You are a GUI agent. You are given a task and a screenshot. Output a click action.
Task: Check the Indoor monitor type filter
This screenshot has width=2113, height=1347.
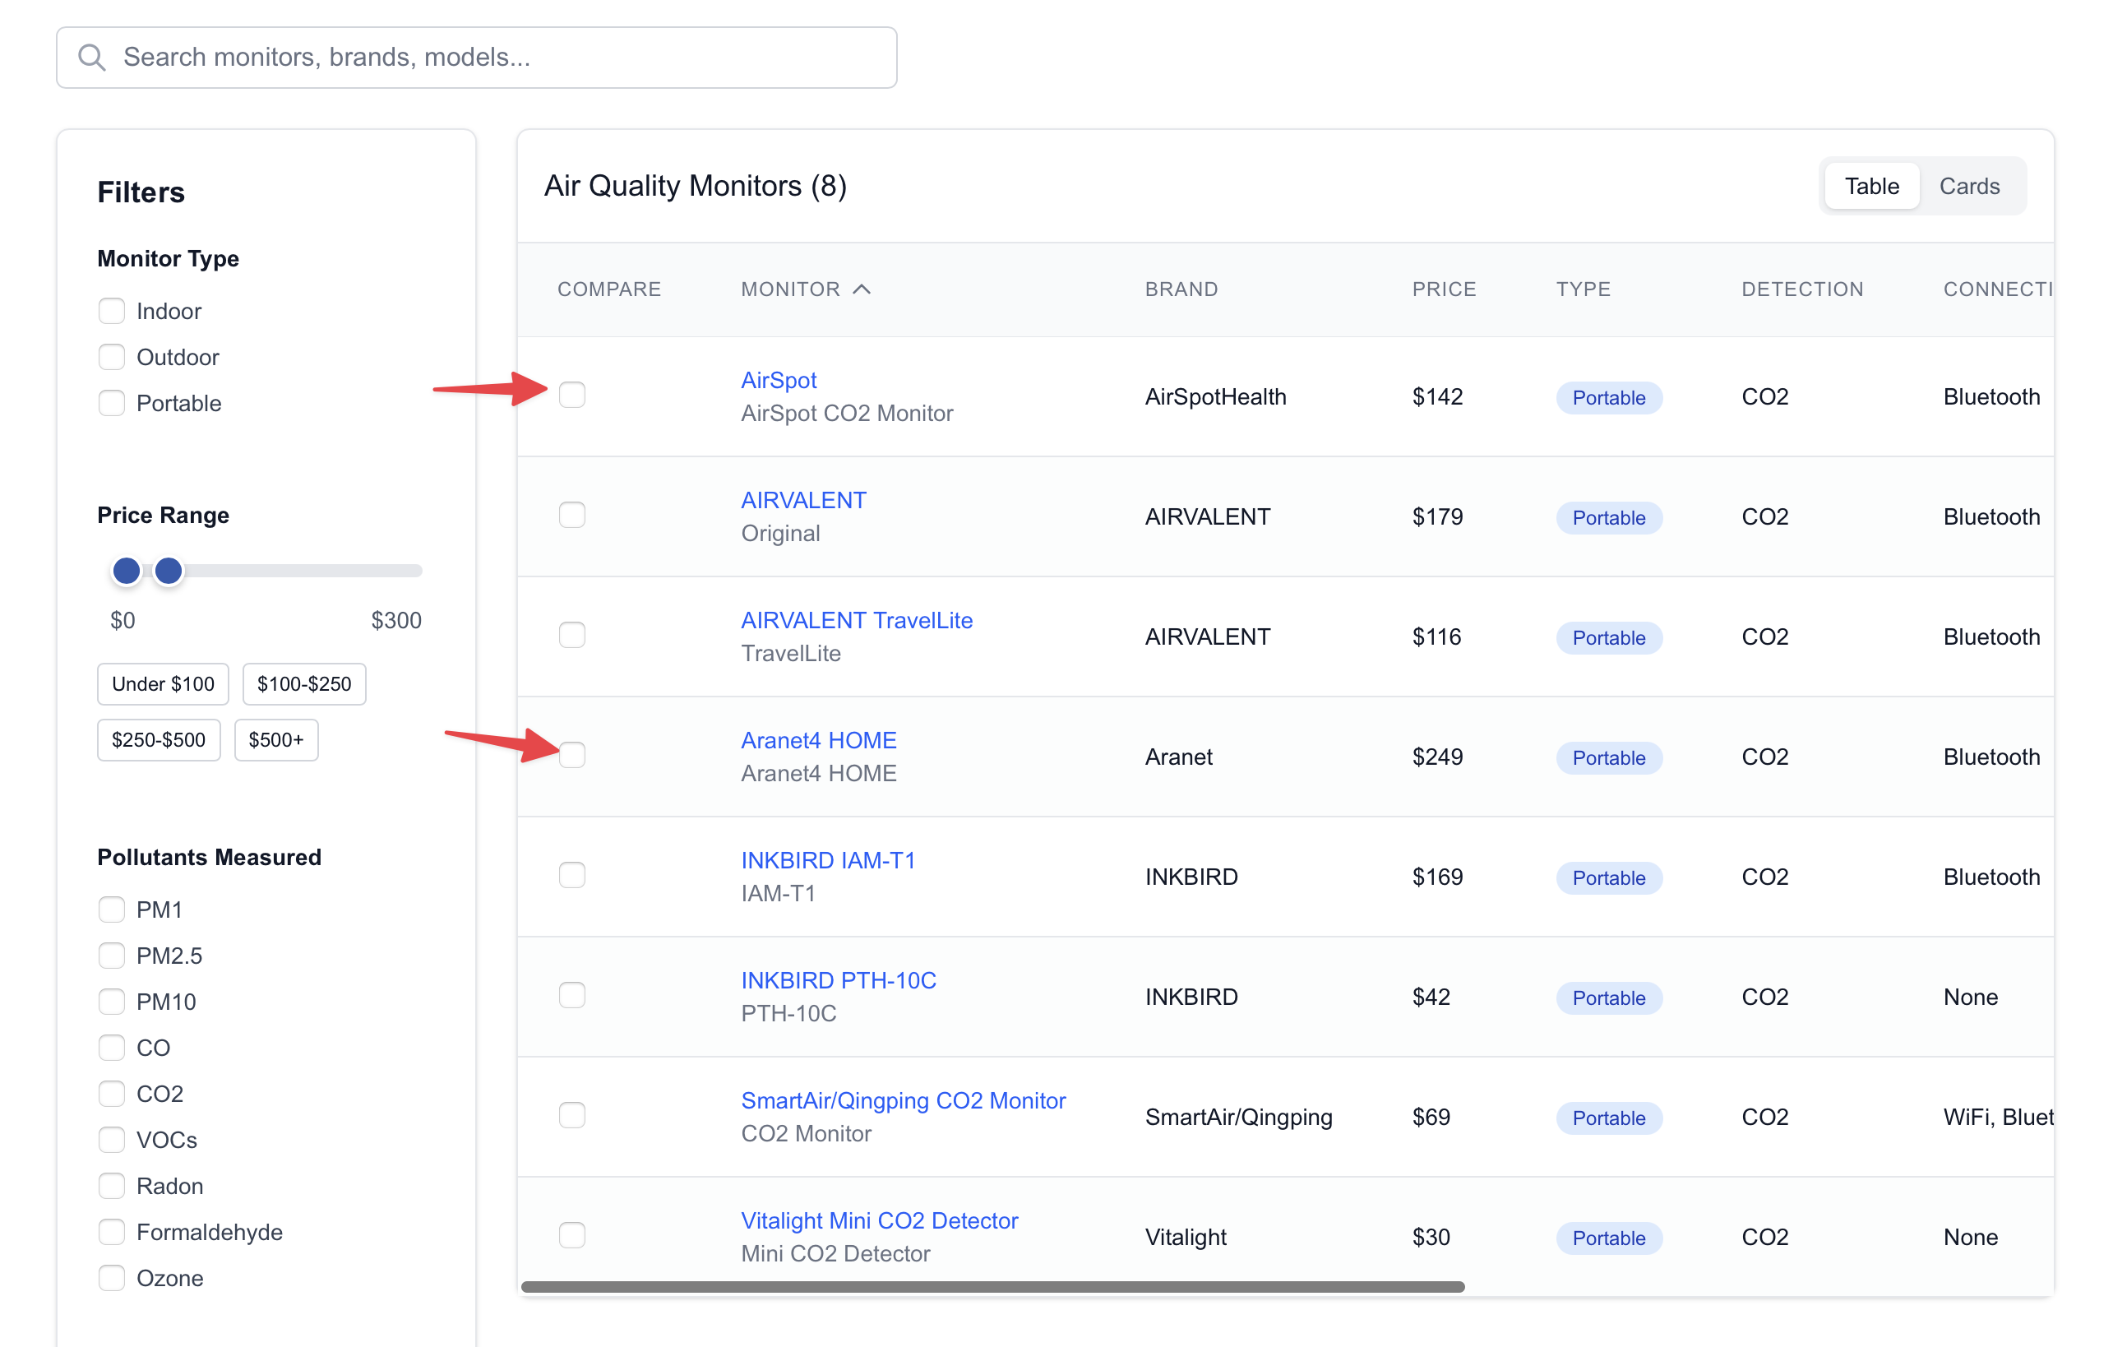[112, 311]
